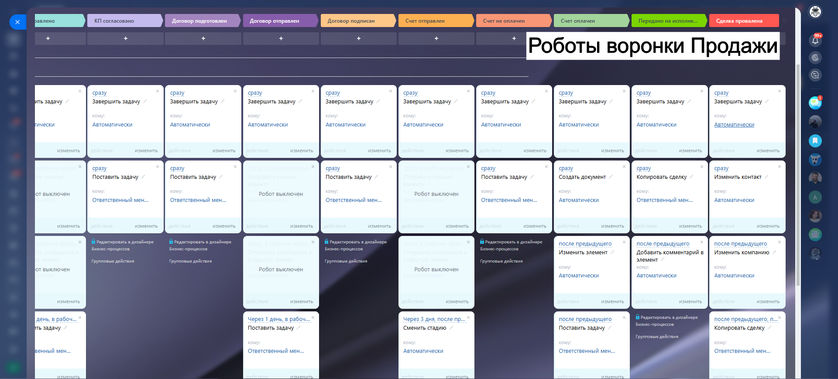The height and width of the screenshot is (379, 838).
Task: Add a robot under Договор подписан stage
Action: tap(359, 38)
